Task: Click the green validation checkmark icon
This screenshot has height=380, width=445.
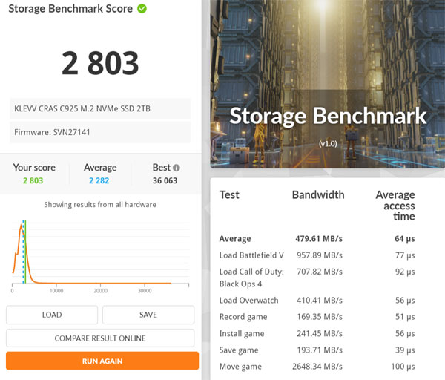Action: 142,9
